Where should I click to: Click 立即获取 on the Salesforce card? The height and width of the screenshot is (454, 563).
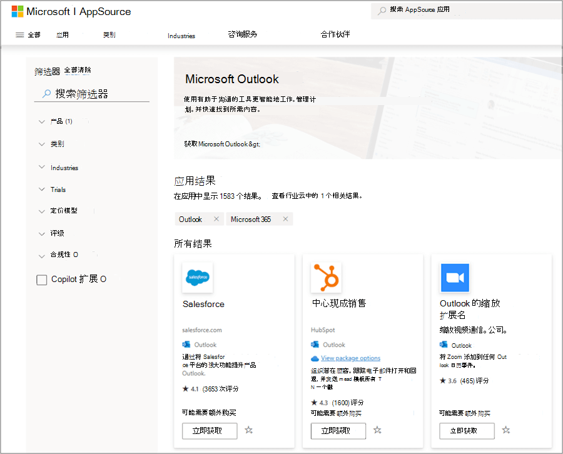tap(210, 431)
